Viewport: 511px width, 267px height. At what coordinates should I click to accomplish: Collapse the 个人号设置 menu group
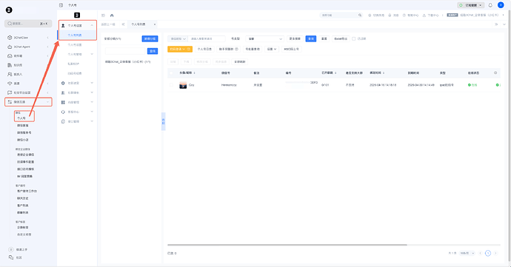click(92, 25)
